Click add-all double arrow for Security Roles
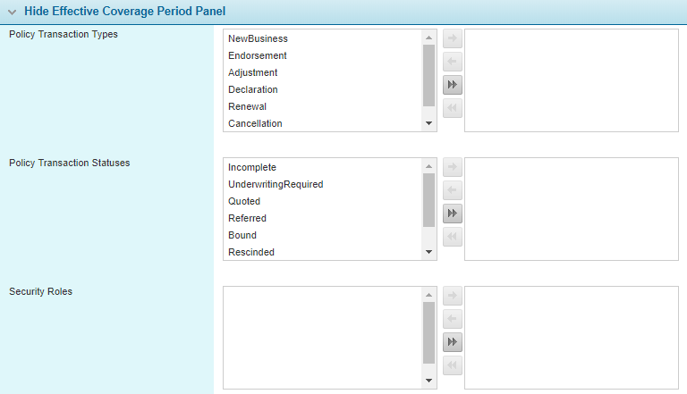This screenshot has width=687, height=394. 452,342
